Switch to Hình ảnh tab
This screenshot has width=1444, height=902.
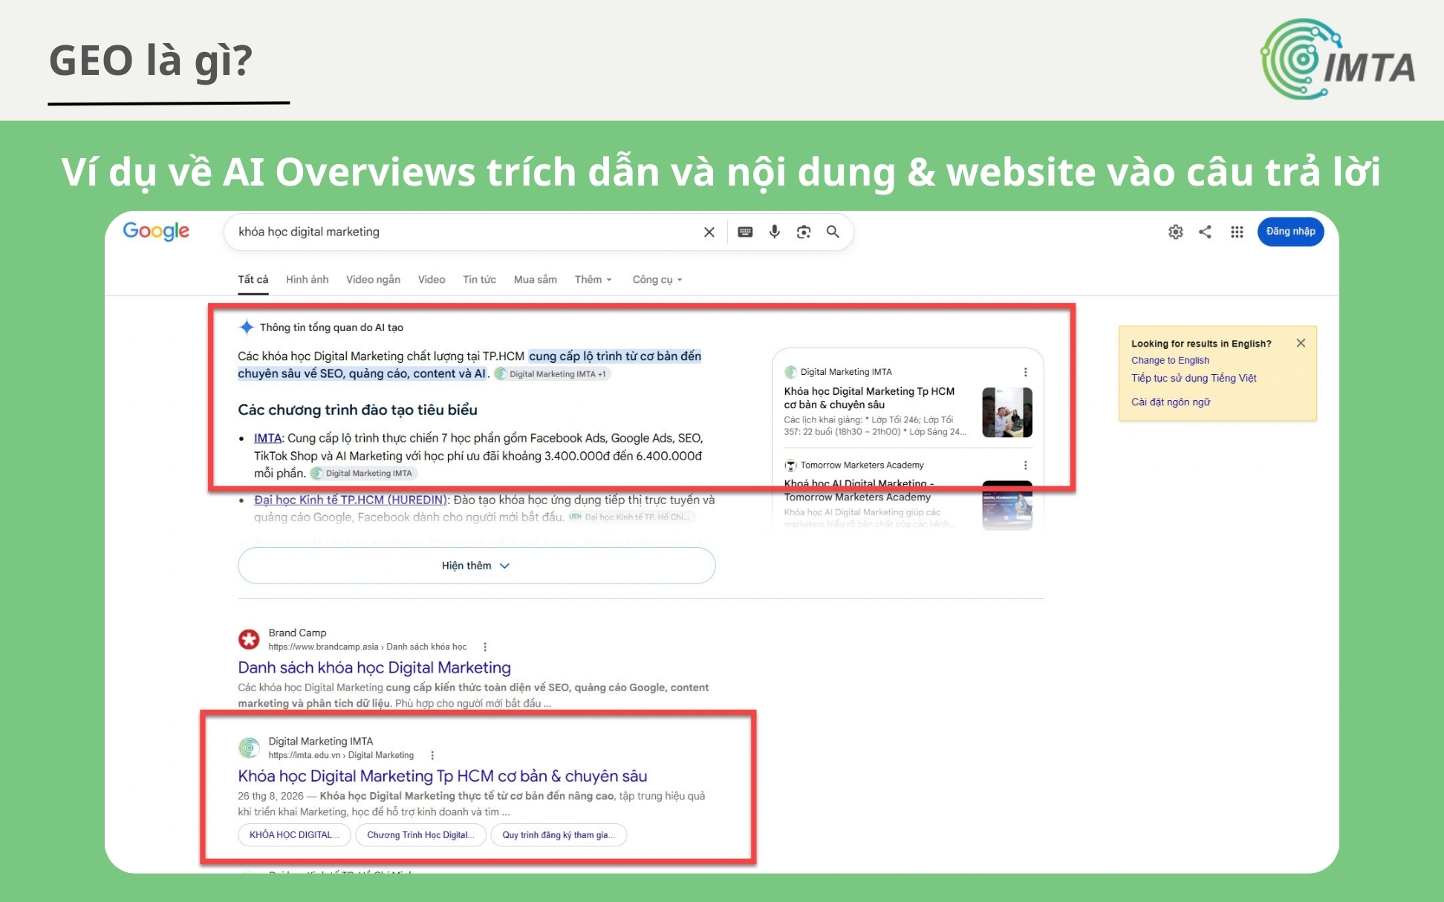pyautogui.click(x=307, y=279)
